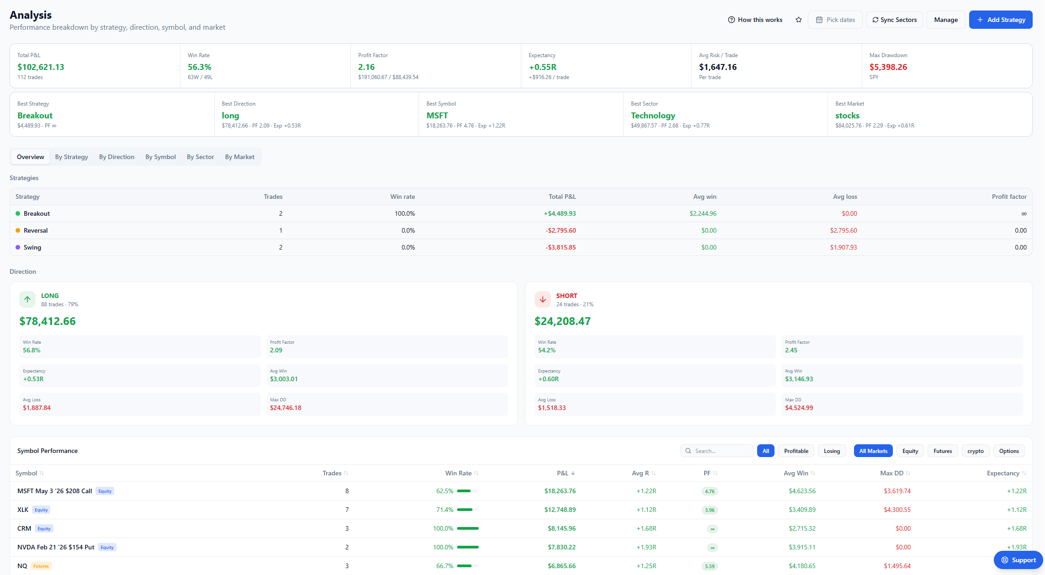Filter by Options market
Viewport: 1045px width, 575px height.
click(x=1009, y=451)
